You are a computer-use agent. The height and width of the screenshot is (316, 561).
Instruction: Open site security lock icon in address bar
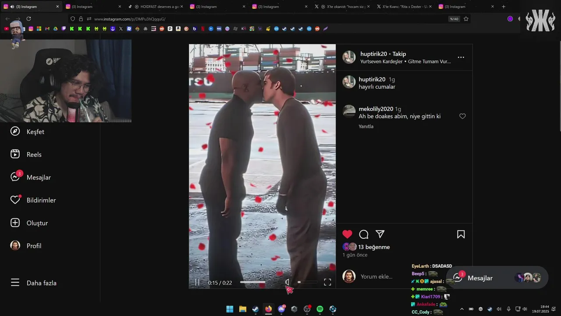click(81, 19)
